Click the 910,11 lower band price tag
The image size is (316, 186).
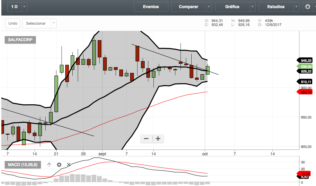(305, 82)
